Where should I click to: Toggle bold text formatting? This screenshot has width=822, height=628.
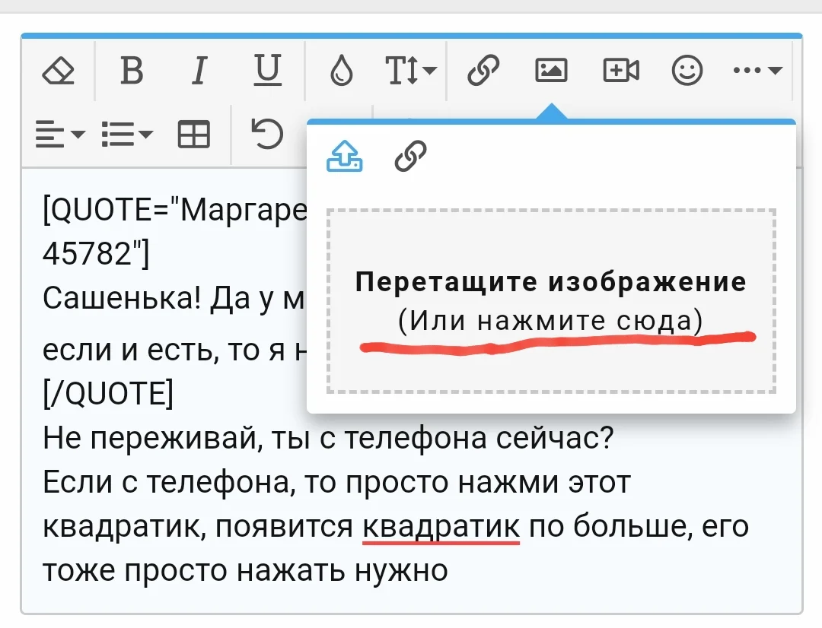click(x=131, y=71)
